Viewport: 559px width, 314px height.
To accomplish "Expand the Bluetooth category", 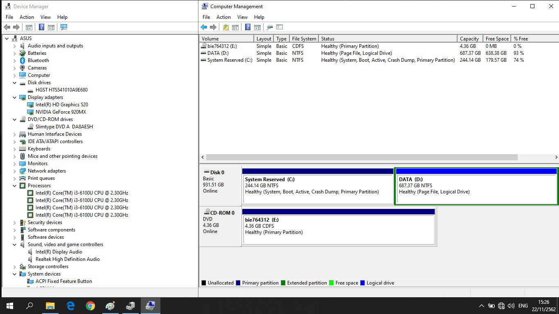I will coord(15,61).
